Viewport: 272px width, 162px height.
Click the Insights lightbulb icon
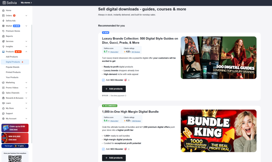pyautogui.click(x=3, y=47)
